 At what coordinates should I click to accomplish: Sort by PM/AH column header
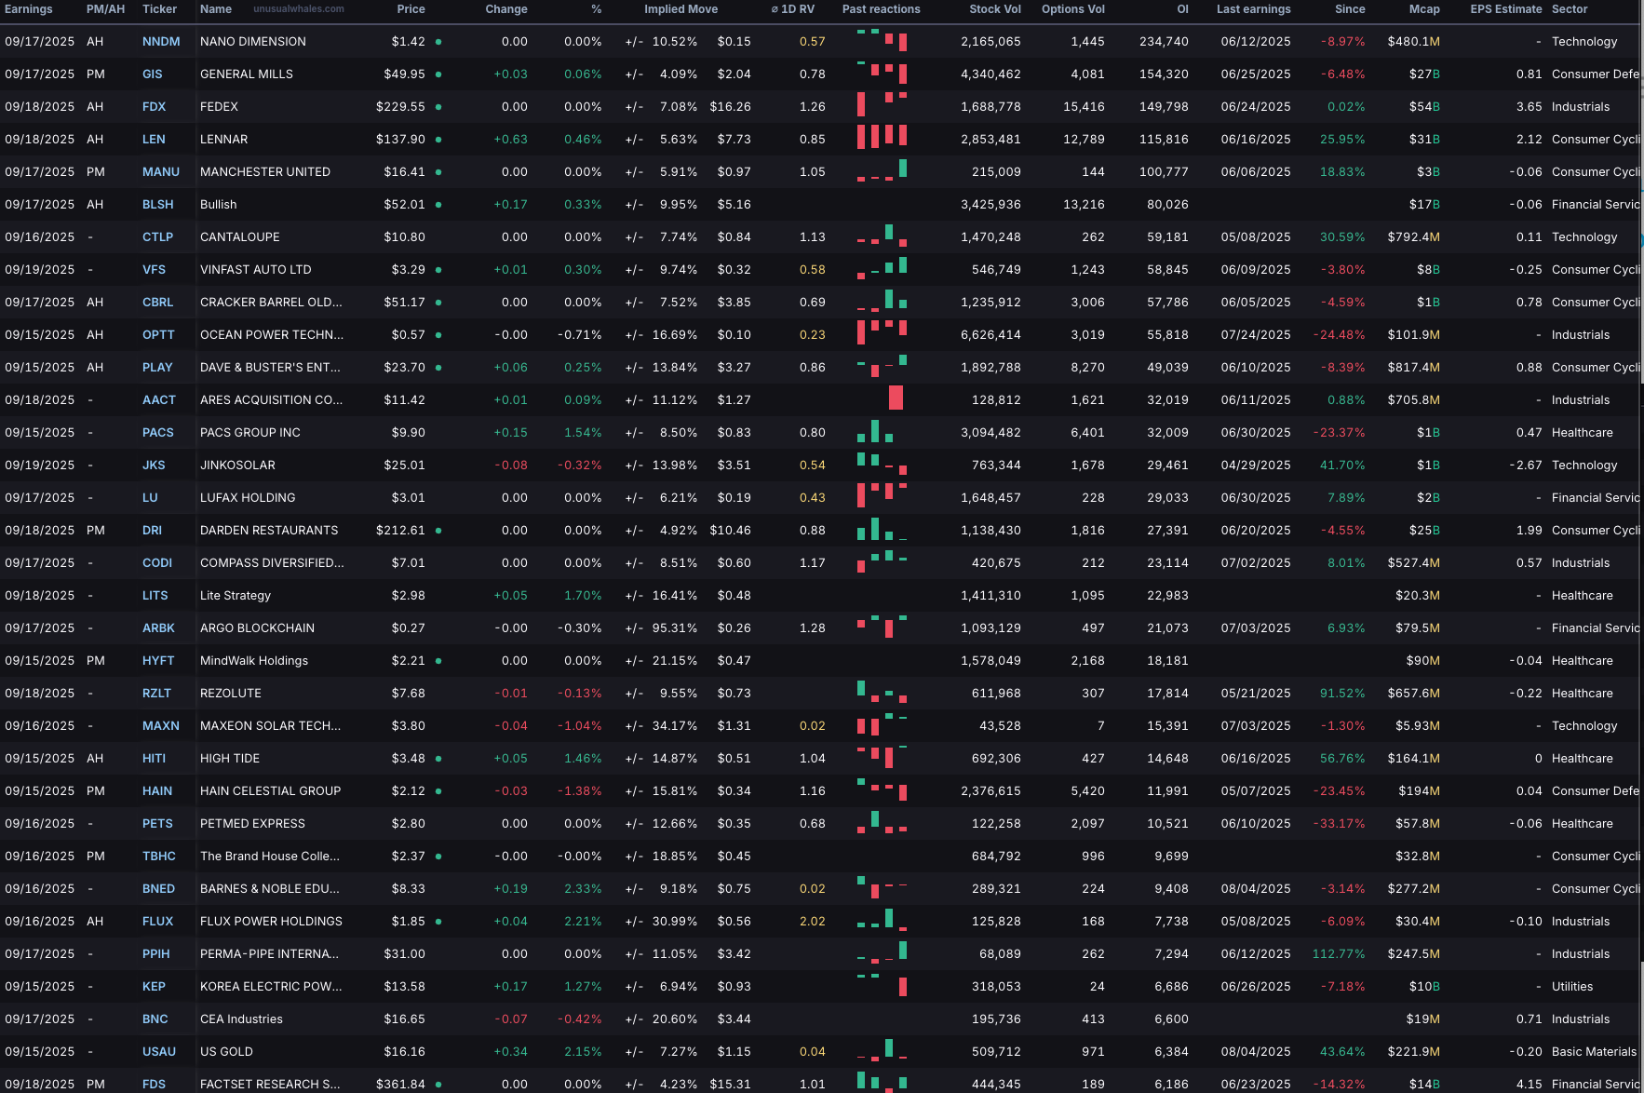(x=105, y=9)
